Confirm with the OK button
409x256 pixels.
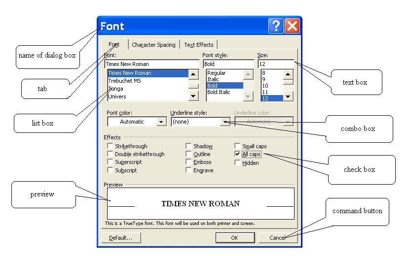coord(235,237)
